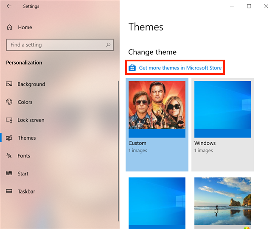The height and width of the screenshot is (229, 275).
Task: Click the sidebar vertical scrollbar
Action: [118, 151]
